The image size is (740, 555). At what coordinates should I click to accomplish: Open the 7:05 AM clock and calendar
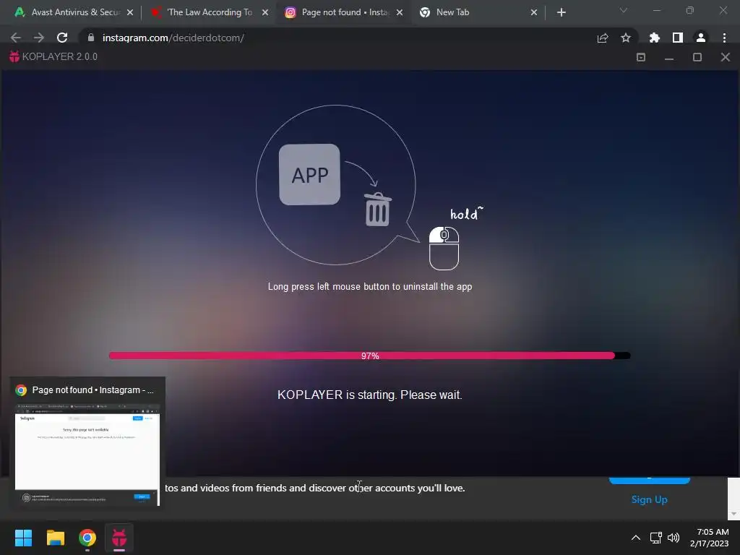click(x=710, y=538)
